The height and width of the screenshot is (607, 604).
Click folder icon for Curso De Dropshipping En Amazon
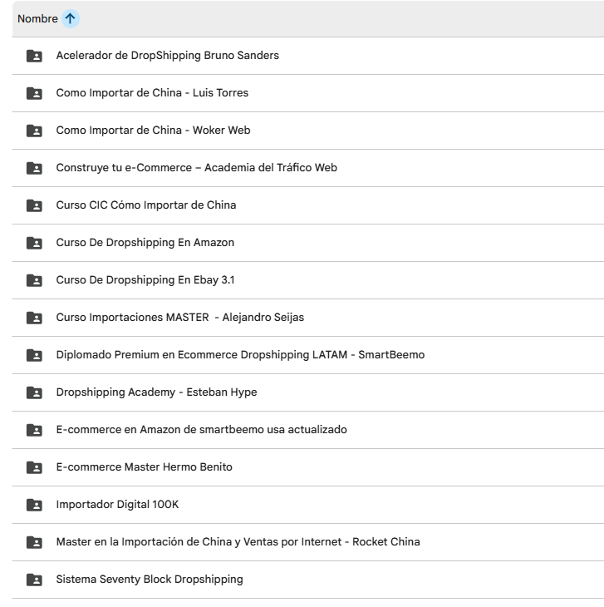(34, 243)
